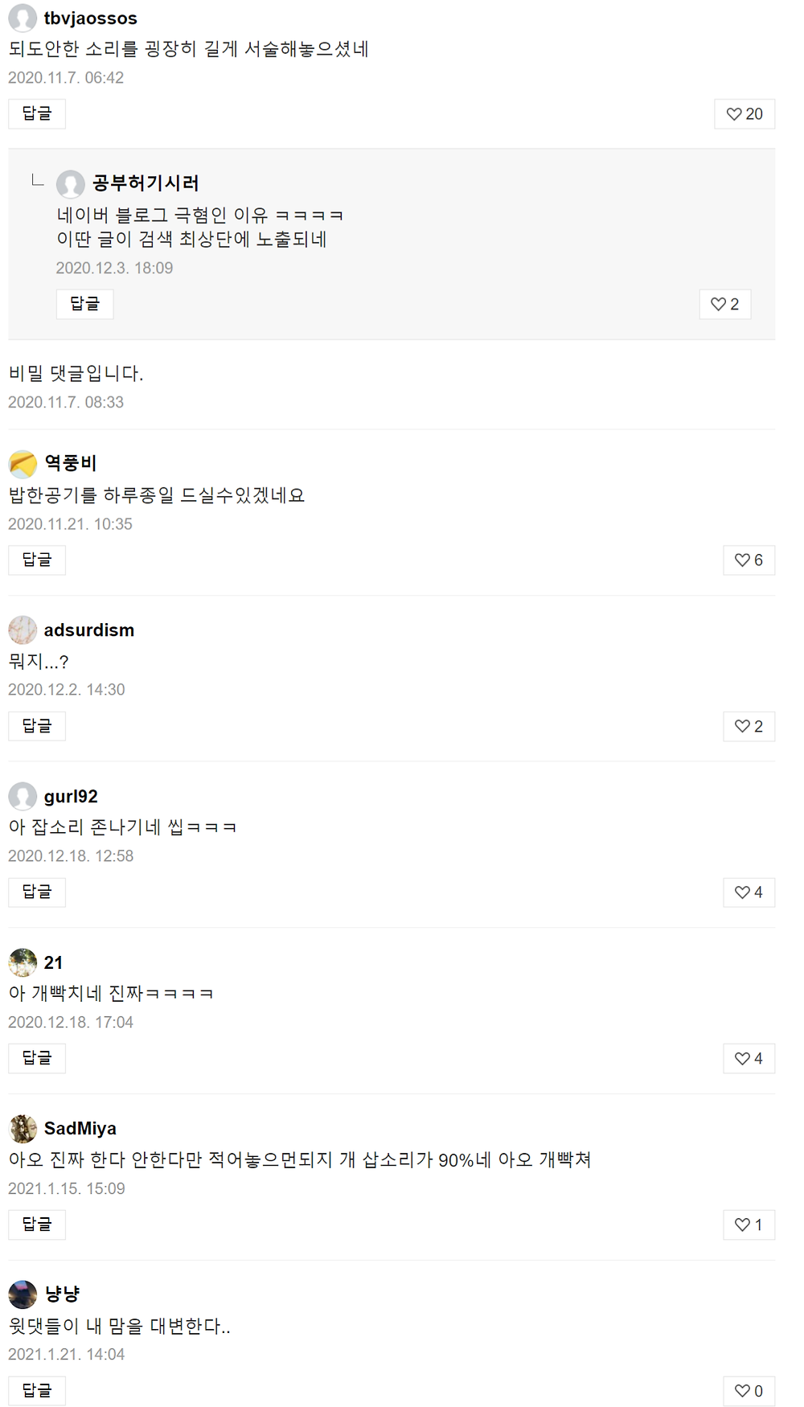Click avatar of user 21
Screen dimensions: 804x1407
coord(23,962)
